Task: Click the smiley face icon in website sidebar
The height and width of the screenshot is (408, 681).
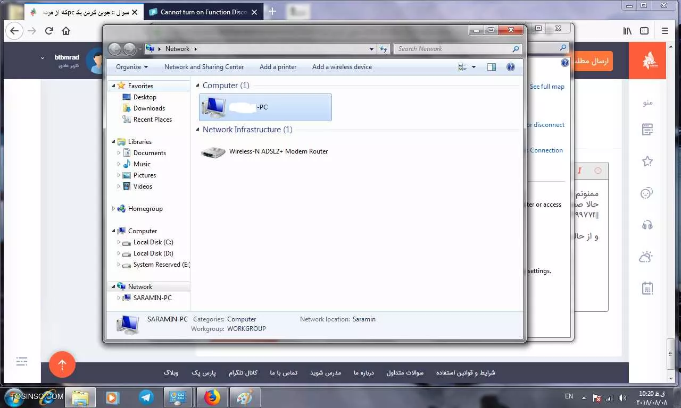Action: click(x=647, y=193)
